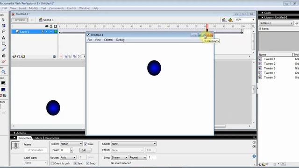Toggle Lock All Layers padlock icon
The height and width of the screenshot is (168, 299).
51,26
